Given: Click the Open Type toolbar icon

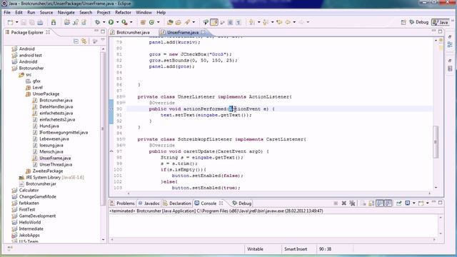Looking at the screenshot, I should click(170, 22).
